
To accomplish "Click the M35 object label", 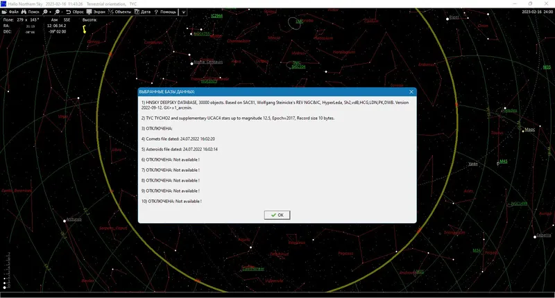I will click(547, 67).
